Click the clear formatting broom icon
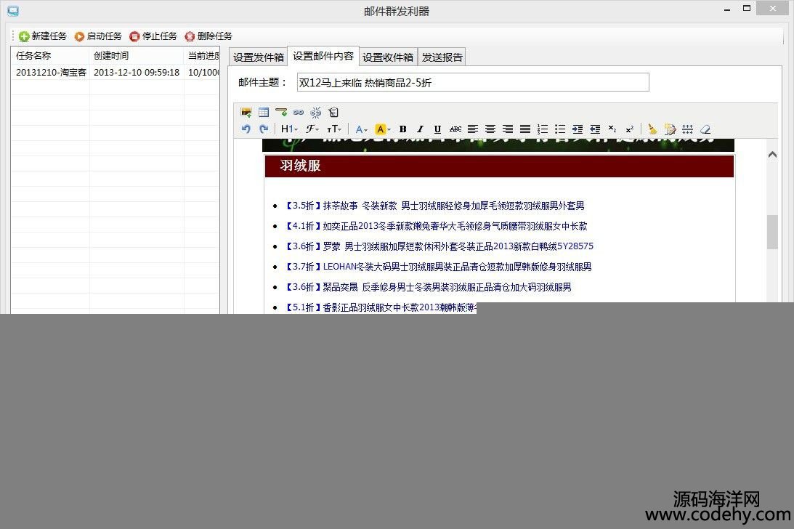This screenshot has height=529, width=794. click(x=652, y=129)
